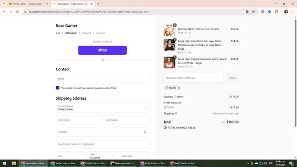
Task: Click the browser forward arrow
Action: [11, 12]
